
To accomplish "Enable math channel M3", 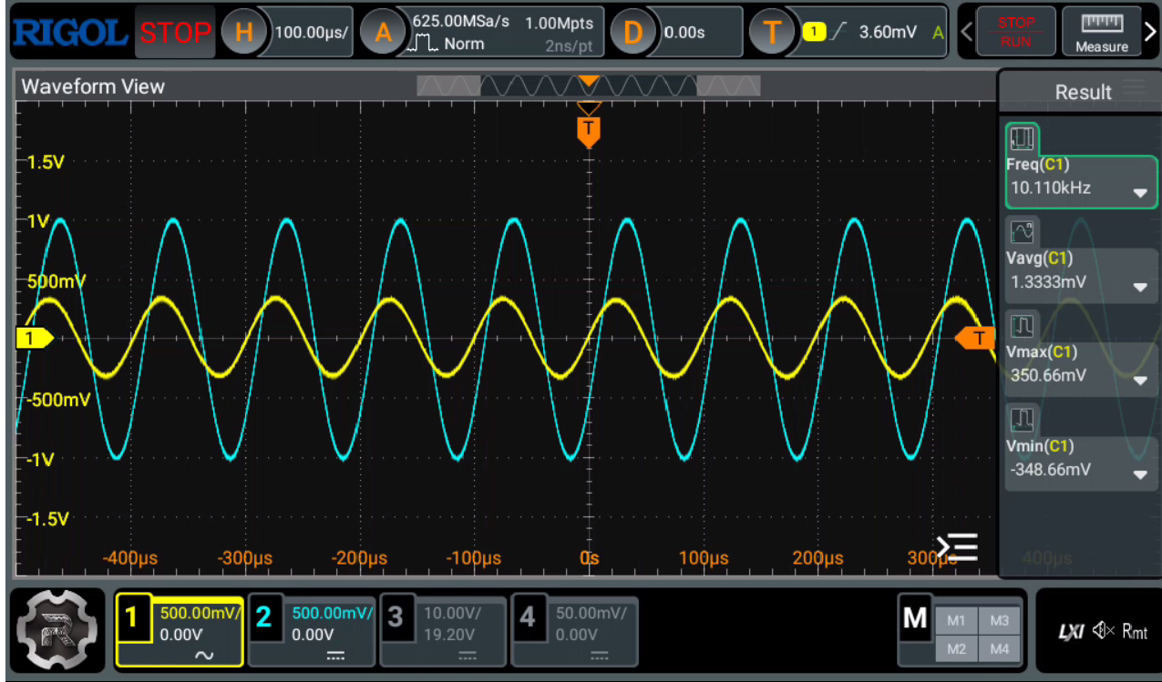I will tap(999, 621).
